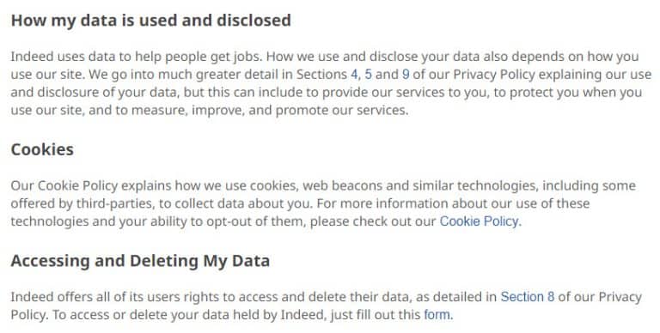Click the word 'Sections' before the 4 link
660x333 pixels.
click(x=321, y=75)
